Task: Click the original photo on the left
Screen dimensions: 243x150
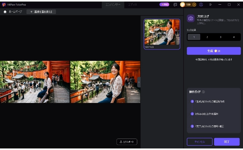Action: click(x=35, y=82)
